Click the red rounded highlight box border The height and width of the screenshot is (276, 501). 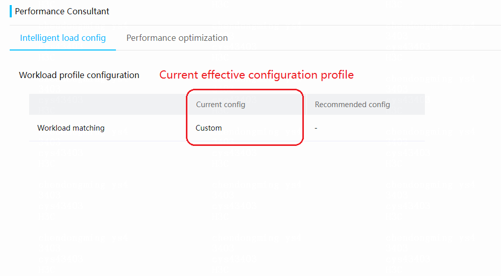coord(245,90)
